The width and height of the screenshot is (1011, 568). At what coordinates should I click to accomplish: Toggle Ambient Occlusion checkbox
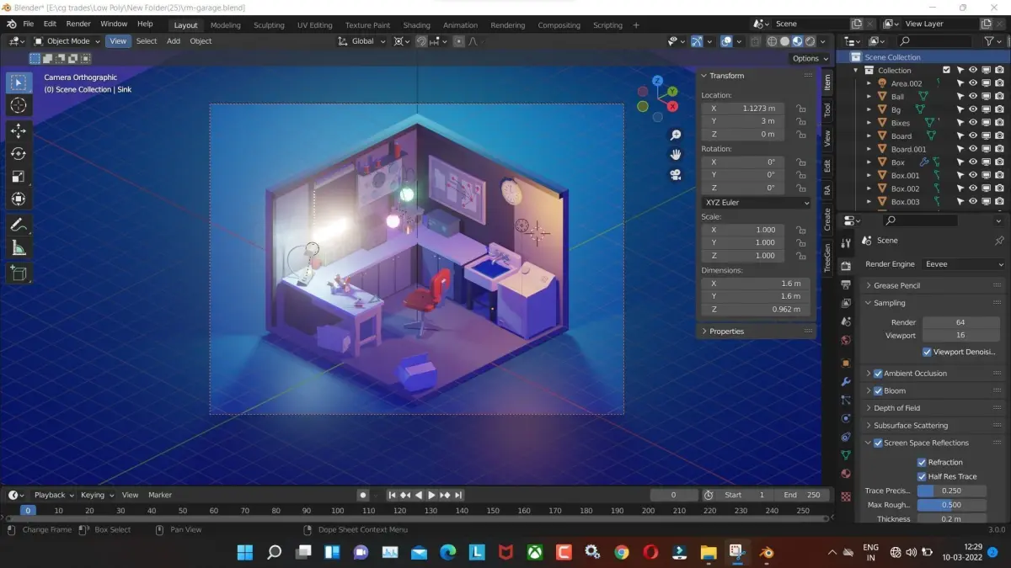(x=878, y=374)
